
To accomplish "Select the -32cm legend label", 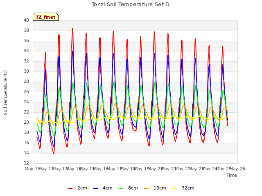I will [187, 188].
